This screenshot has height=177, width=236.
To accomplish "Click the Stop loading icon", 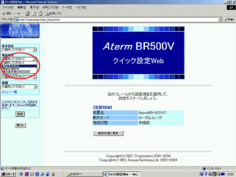I will (x=27, y=14).
